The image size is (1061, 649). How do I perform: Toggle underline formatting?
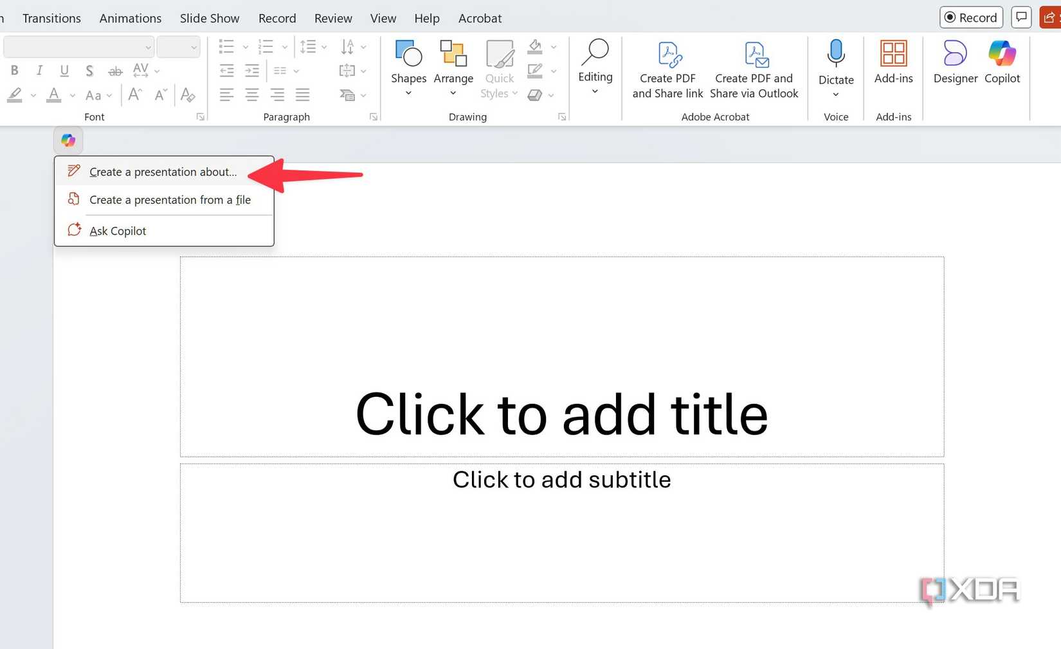[64, 70]
